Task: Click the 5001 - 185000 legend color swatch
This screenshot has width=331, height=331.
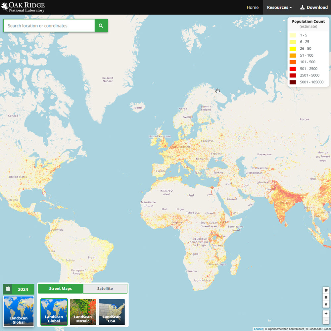Action: pos(293,82)
